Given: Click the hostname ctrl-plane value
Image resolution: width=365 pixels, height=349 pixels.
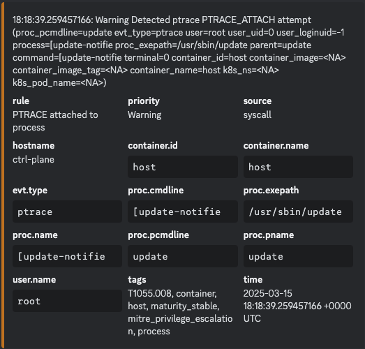Looking at the screenshot, I should click(x=33, y=159).
